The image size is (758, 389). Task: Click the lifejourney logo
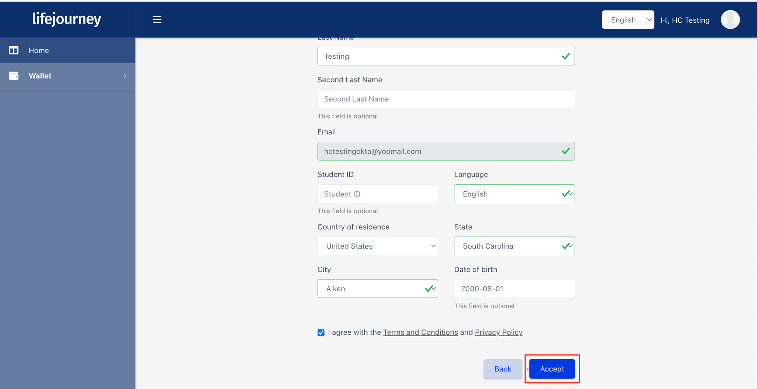pos(67,19)
